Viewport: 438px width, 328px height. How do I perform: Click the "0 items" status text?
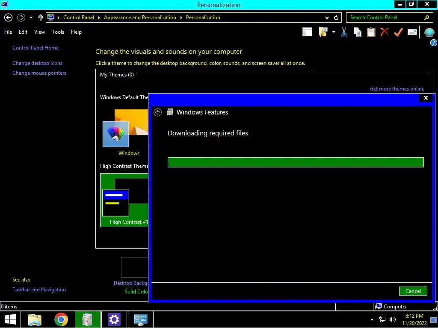pyautogui.click(x=9, y=307)
